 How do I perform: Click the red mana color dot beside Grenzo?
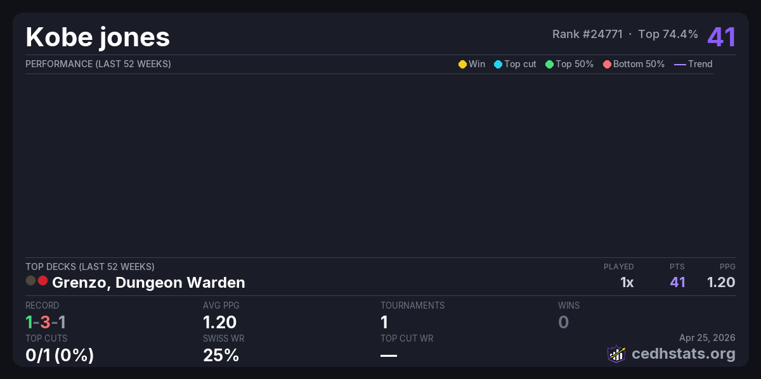42,280
